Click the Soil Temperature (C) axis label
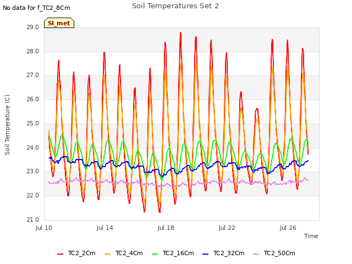 (7, 125)
